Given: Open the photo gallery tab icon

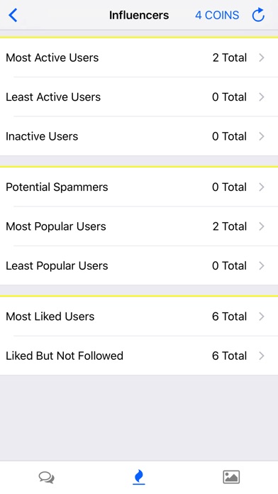Looking at the screenshot, I should click(231, 477).
